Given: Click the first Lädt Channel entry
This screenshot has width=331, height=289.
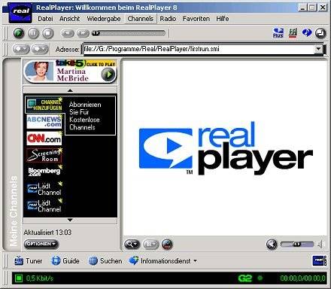Looking at the screenshot, I should click(44, 189).
